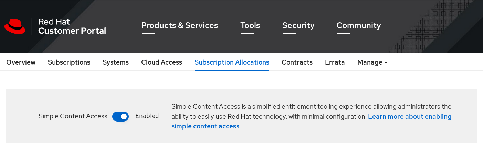
Task: View the Contracts tab
Action: click(x=297, y=62)
